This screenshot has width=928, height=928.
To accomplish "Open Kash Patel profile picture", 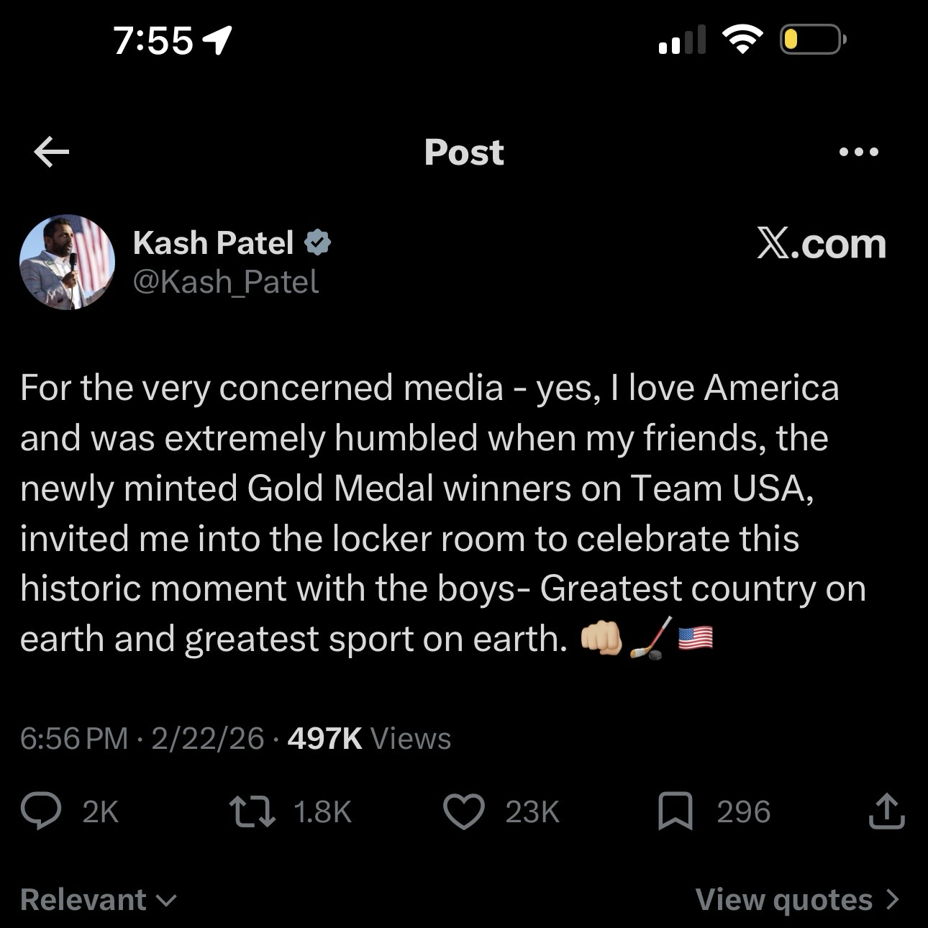I will pos(67,262).
